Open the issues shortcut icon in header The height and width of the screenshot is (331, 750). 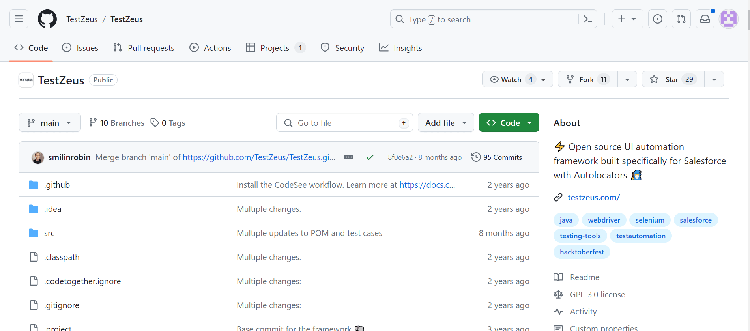coord(657,19)
